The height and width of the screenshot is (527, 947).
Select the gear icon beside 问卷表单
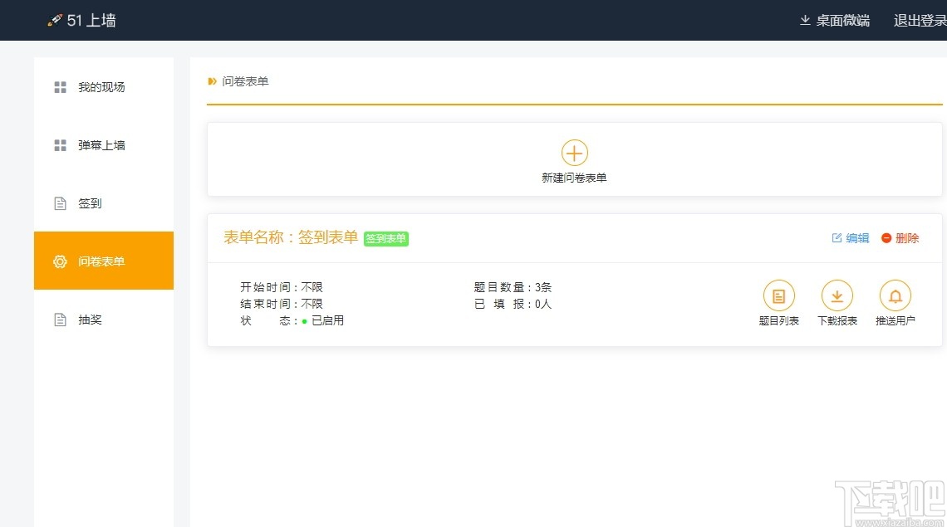60,261
